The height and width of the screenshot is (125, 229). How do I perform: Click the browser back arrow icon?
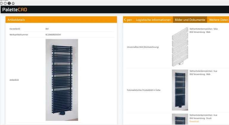[x=1, y=3]
